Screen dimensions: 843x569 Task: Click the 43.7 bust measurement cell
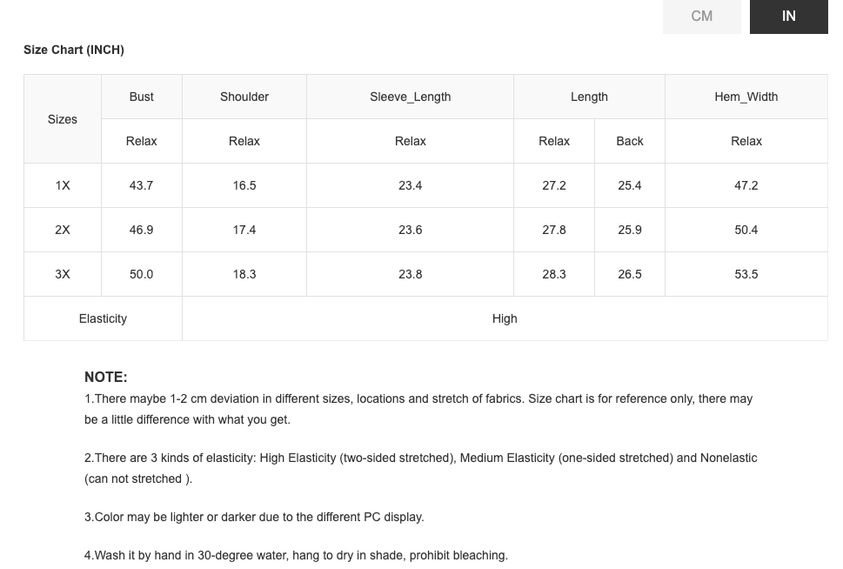(142, 185)
